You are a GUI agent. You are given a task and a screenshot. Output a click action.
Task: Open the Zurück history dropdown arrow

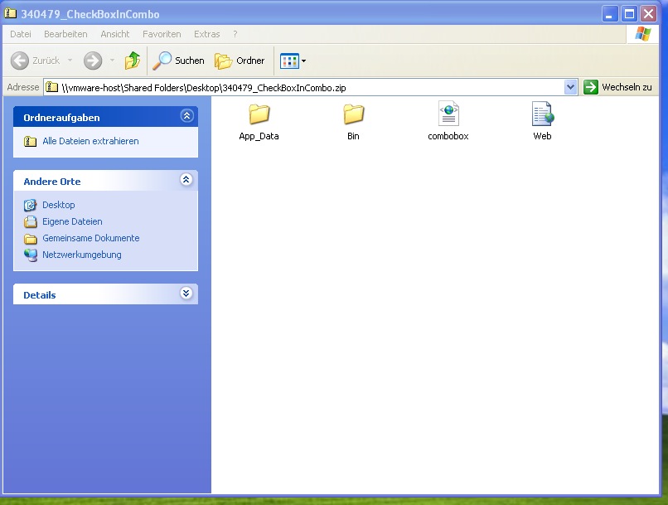pos(70,61)
